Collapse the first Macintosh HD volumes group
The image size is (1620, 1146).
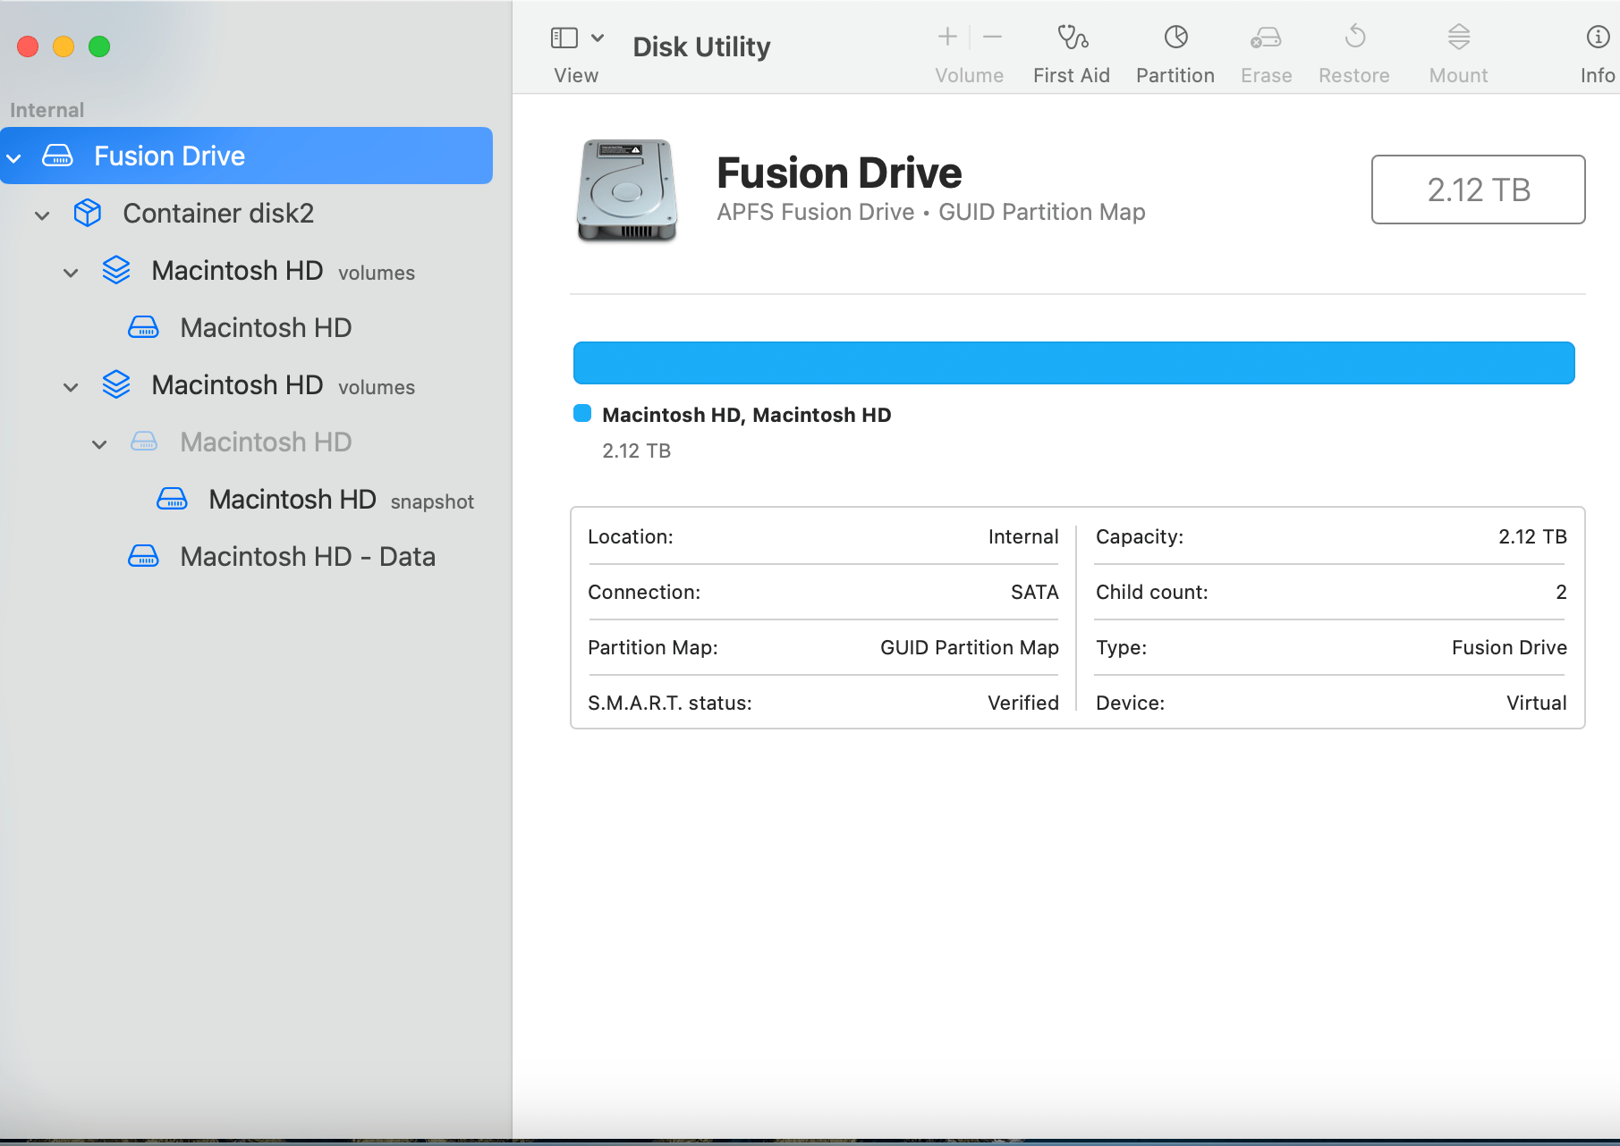(71, 272)
